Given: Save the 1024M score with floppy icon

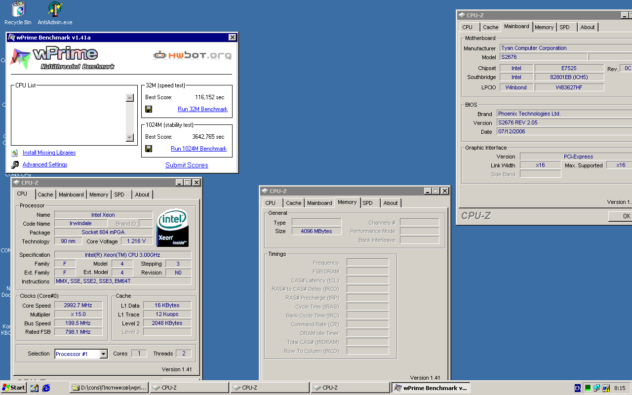Looking at the screenshot, I should 149,149.
